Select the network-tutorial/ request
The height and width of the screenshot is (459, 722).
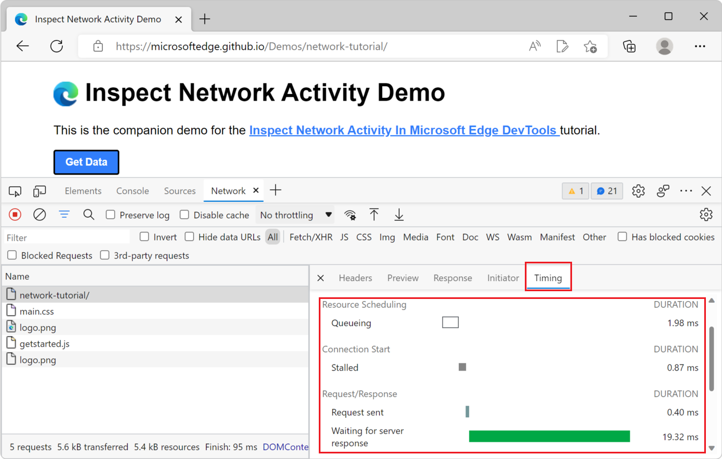[x=156, y=295]
